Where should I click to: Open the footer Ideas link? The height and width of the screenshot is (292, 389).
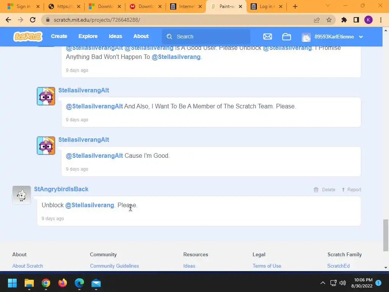(189, 266)
